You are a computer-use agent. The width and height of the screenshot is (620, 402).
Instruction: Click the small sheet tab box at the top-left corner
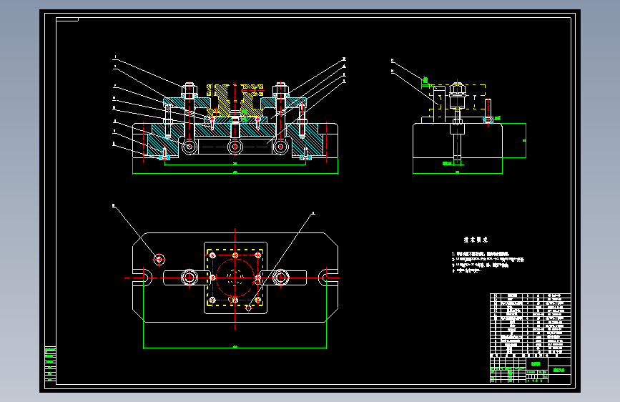coord(67,19)
